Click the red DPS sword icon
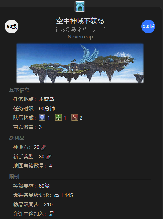 point(75,118)
